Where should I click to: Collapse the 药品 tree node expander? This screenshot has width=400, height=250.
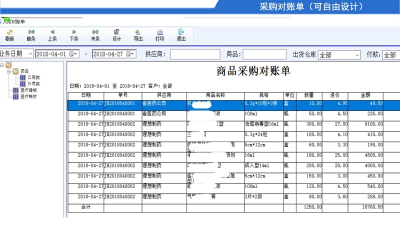coord(9,71)
